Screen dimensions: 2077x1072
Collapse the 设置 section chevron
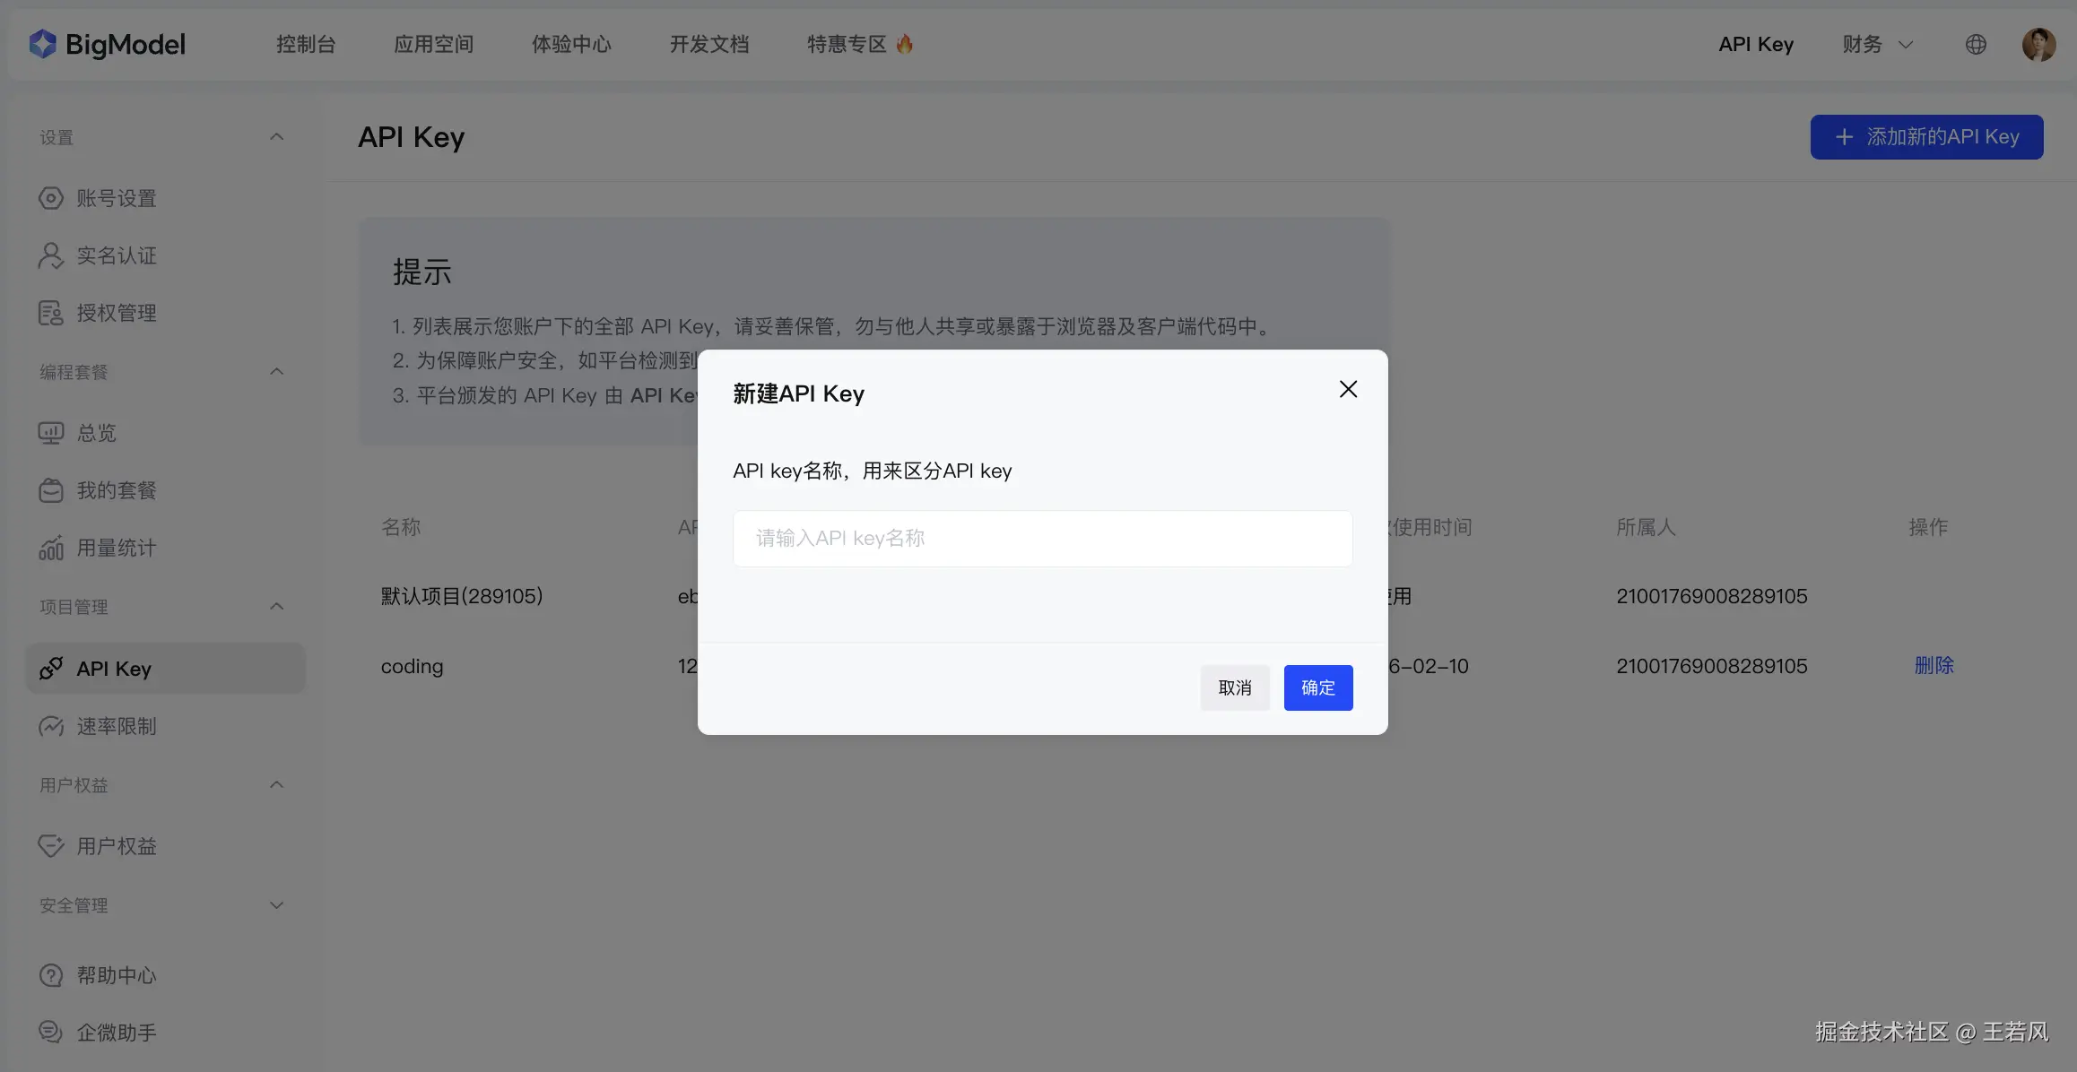point(276,137)
